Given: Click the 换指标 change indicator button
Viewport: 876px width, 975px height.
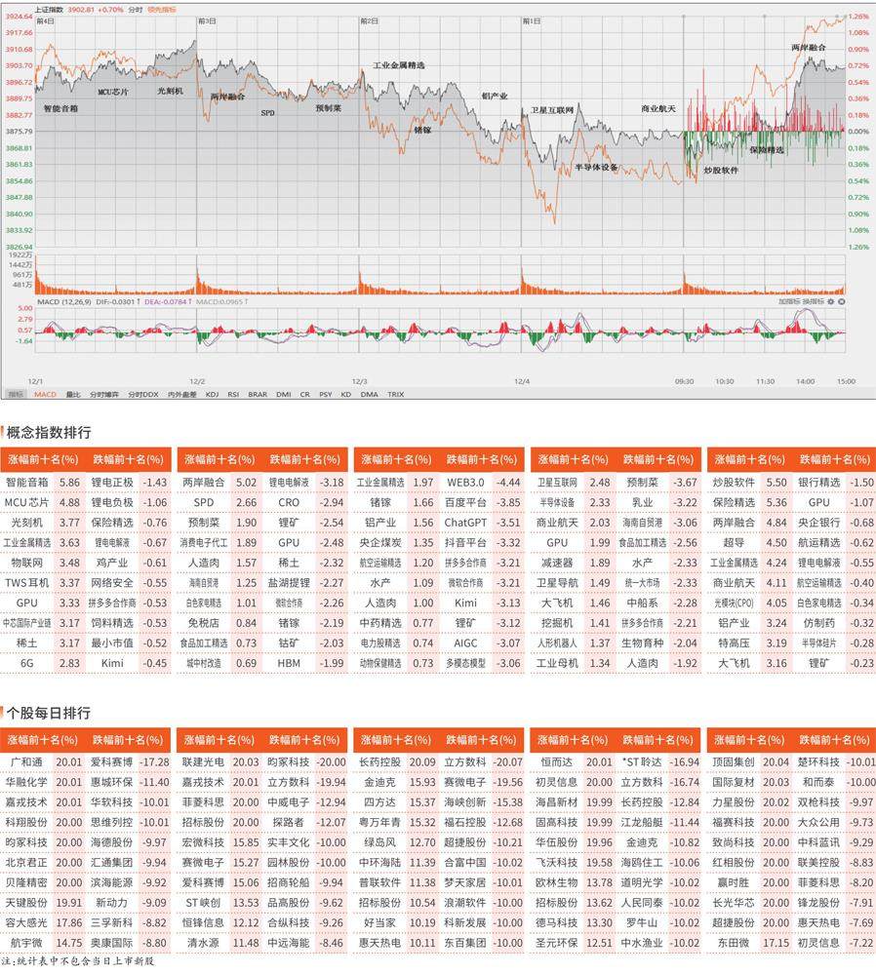Looking at the screenshot, I should [813, 302].
